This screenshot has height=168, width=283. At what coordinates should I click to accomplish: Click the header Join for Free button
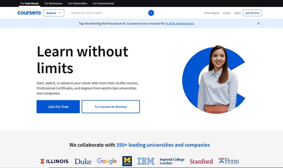point(252,13)
